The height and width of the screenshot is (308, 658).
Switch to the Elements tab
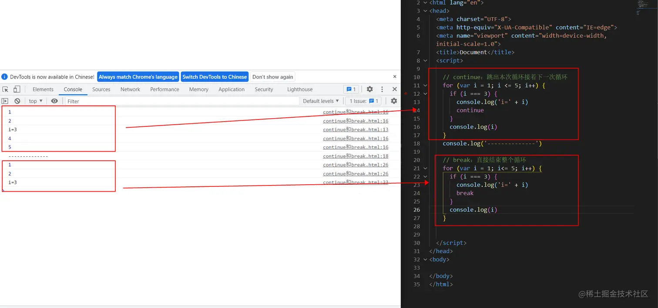[x=43, y=89]
